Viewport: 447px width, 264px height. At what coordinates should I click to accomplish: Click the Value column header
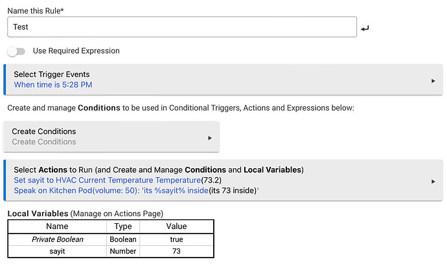tap(176, 226)
